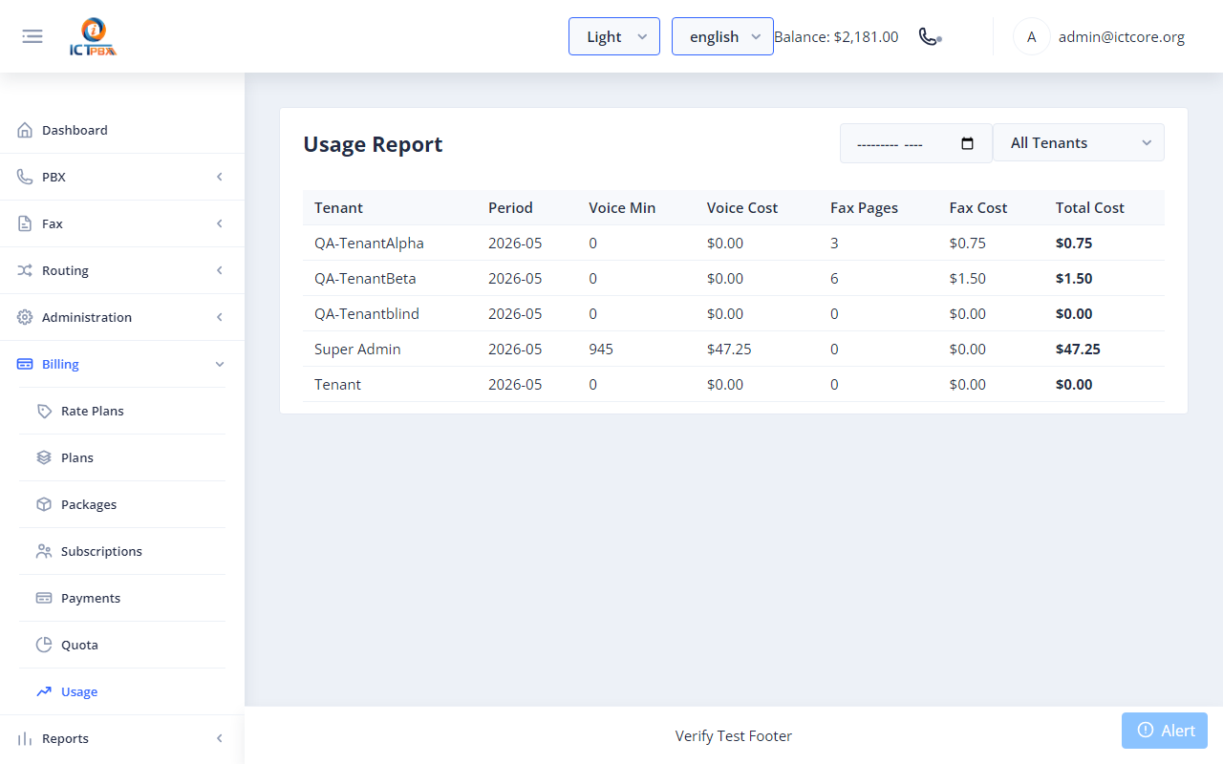The height and width of the screenshot is (764, 1223).
Task: Open the Rate Plans submenu item
Action: tap(122, 411)
